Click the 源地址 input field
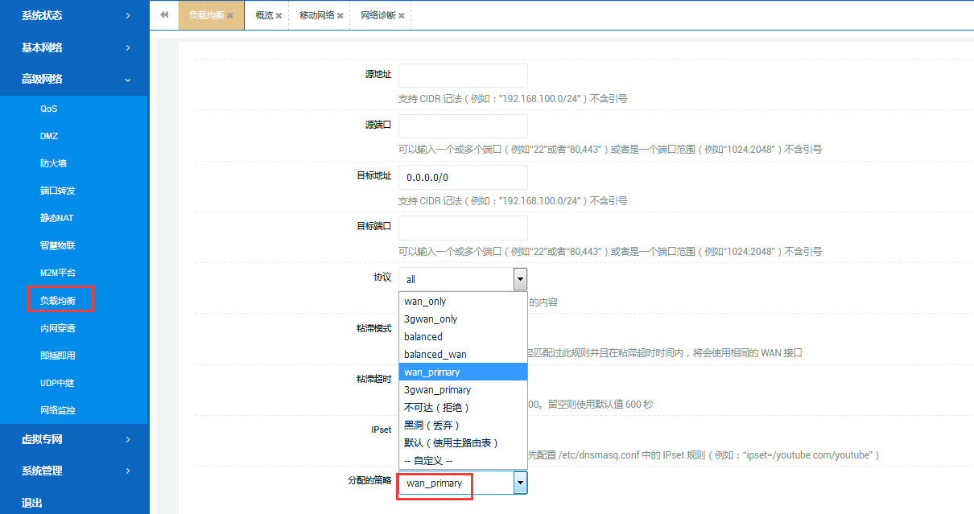Image resolution: width=974 pixels, height=514 pixels. 463,76
